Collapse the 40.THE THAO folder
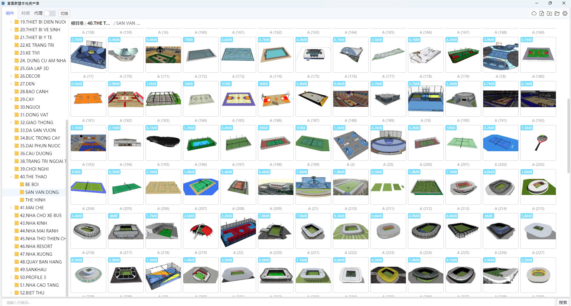This screenshot has height=306, width=571. click(11, 177)
